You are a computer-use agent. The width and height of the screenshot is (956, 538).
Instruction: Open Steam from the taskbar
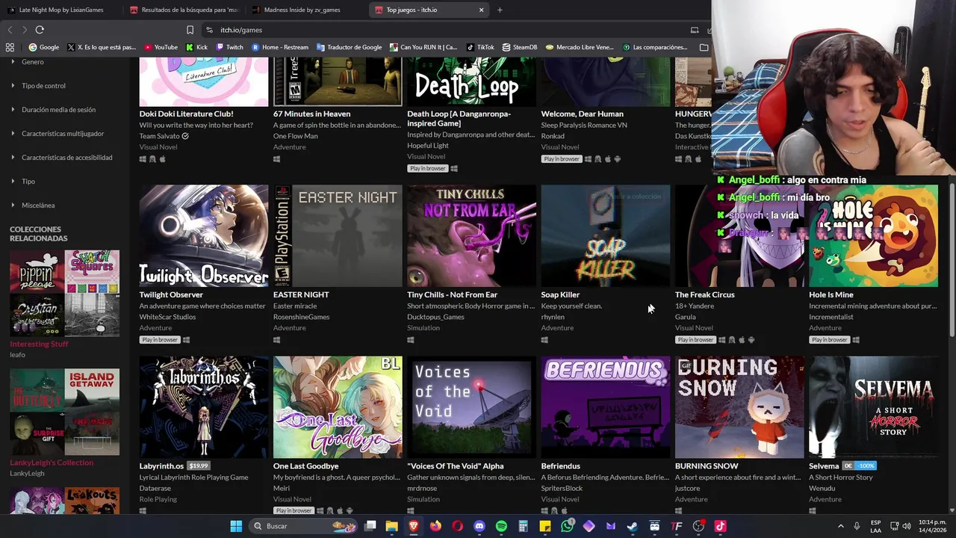pos(633,526)
